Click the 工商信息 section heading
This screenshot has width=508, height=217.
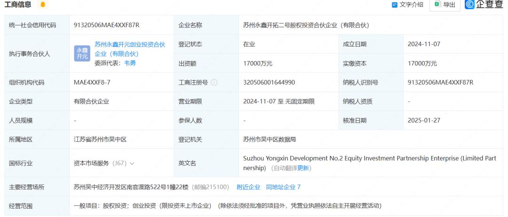(18, 5)
